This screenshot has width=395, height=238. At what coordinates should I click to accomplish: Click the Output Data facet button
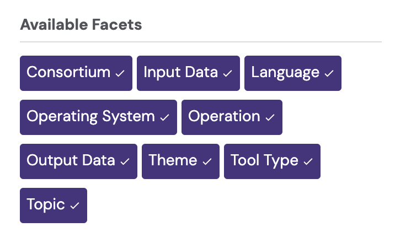pos(78,161)
